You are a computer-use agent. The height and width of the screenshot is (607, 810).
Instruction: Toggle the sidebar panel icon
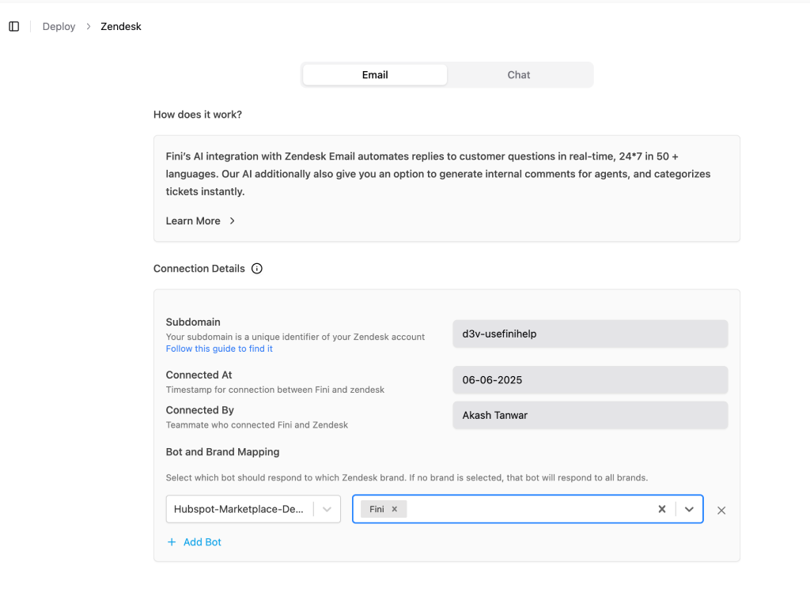14,27
